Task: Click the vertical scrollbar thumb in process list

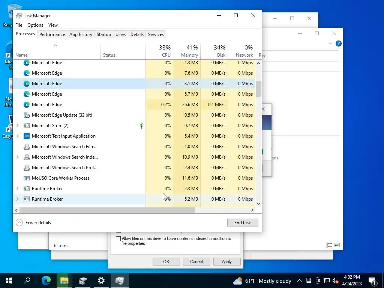Action: coord(258,89)
